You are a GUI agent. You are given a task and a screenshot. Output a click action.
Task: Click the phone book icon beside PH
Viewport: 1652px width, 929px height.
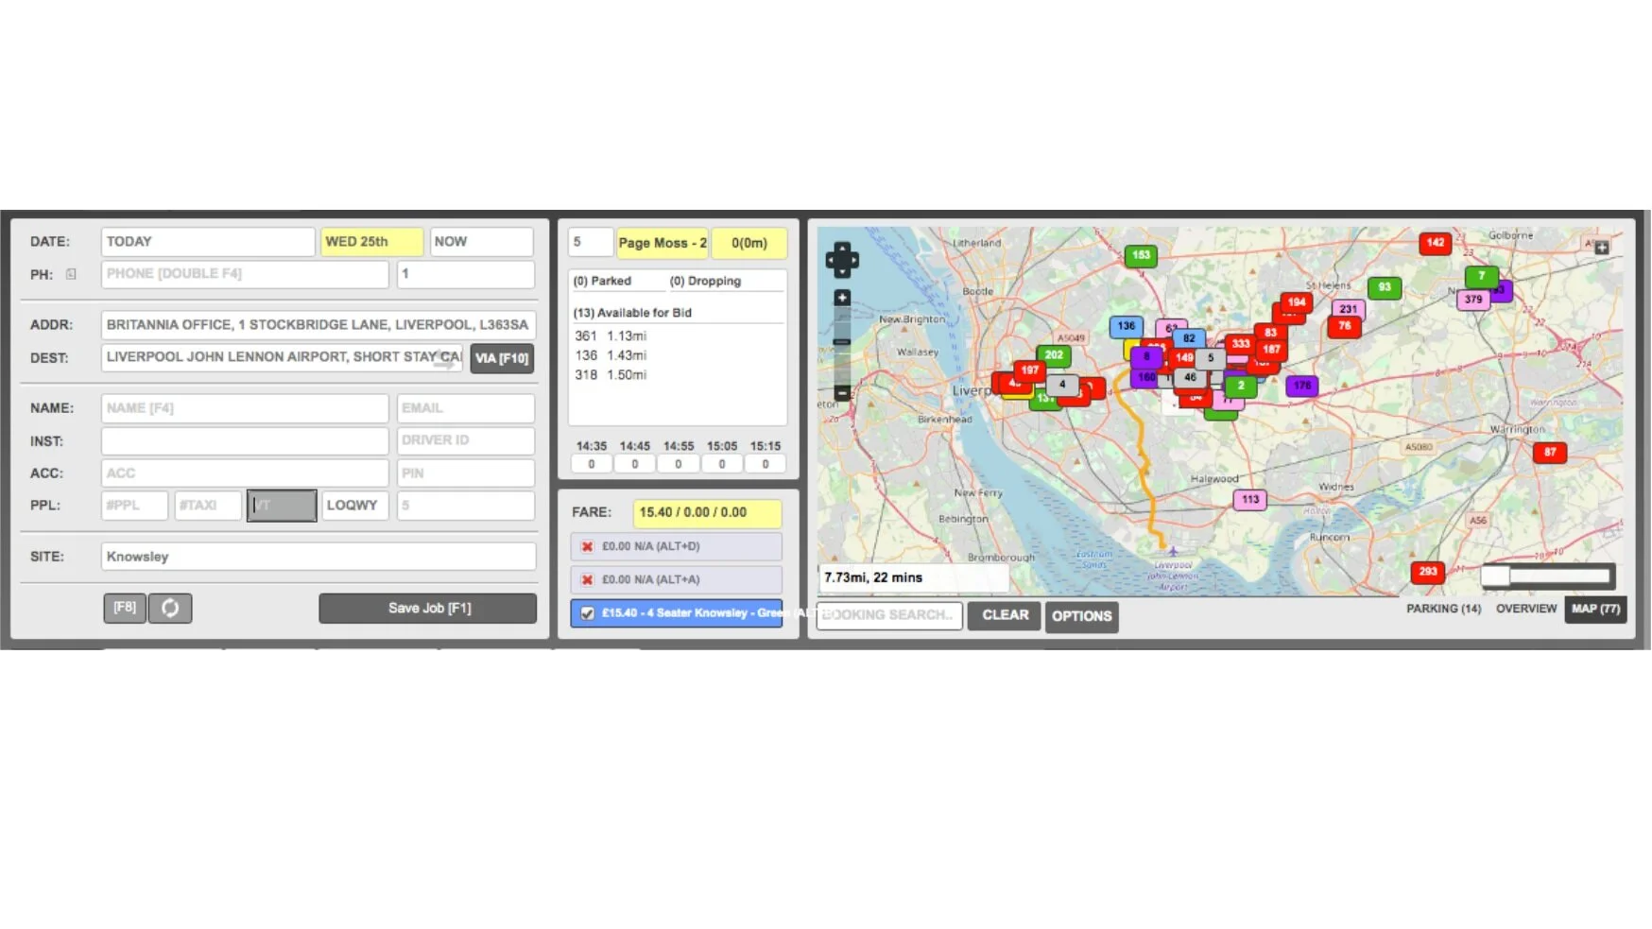click(x=71, y=274)
